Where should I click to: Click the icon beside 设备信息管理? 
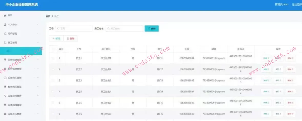coord(5,60)
